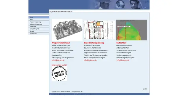
Task: Open the Büro menu item
Action: (x=39, y=20)
